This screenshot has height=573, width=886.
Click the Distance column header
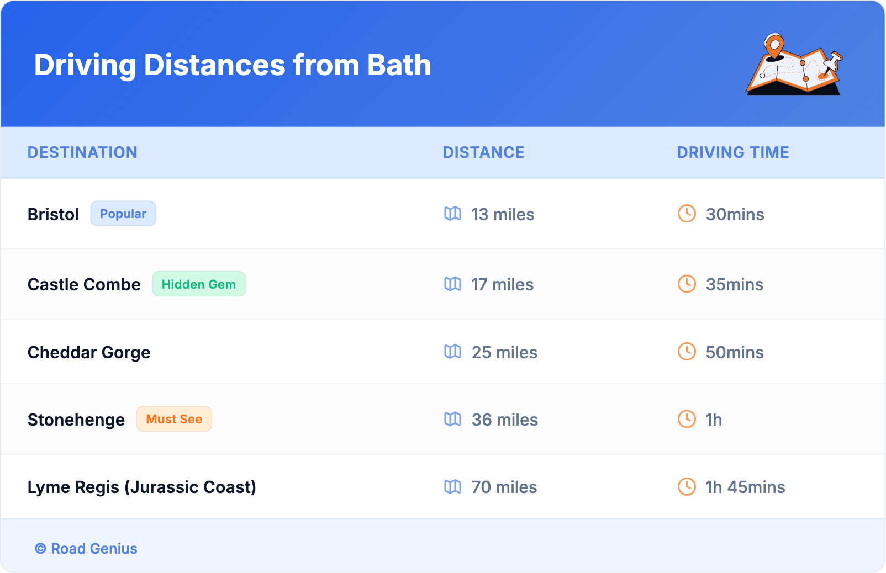click(x=483, y=152)
